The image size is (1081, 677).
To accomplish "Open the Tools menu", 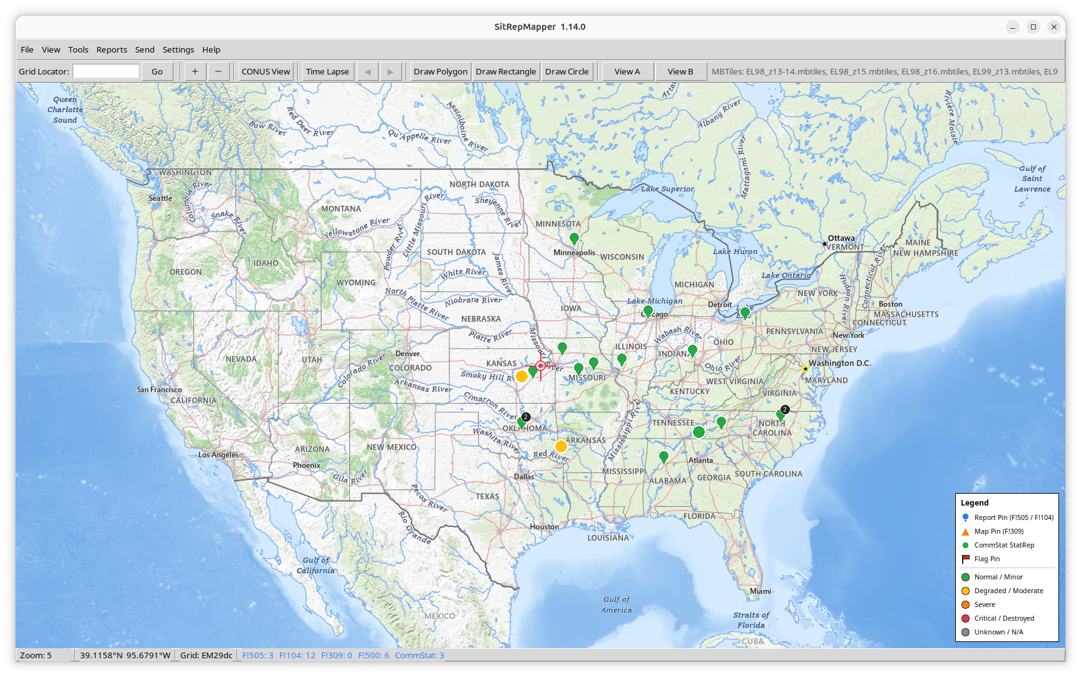I will tap(78, 49).
